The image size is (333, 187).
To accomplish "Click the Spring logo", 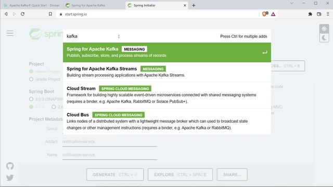I will [x=46, y=34].
